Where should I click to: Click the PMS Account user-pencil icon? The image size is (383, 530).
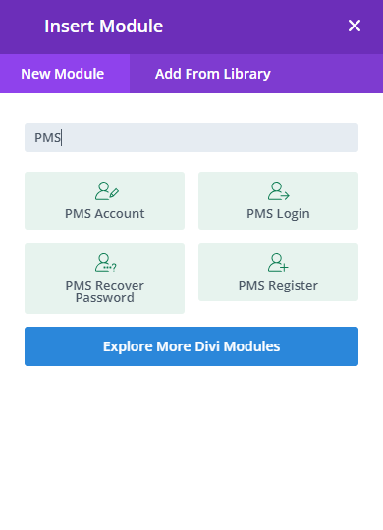pyautogui.click(x=107, y=191)
